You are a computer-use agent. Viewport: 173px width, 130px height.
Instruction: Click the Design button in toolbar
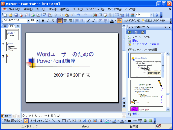[132, 21]
